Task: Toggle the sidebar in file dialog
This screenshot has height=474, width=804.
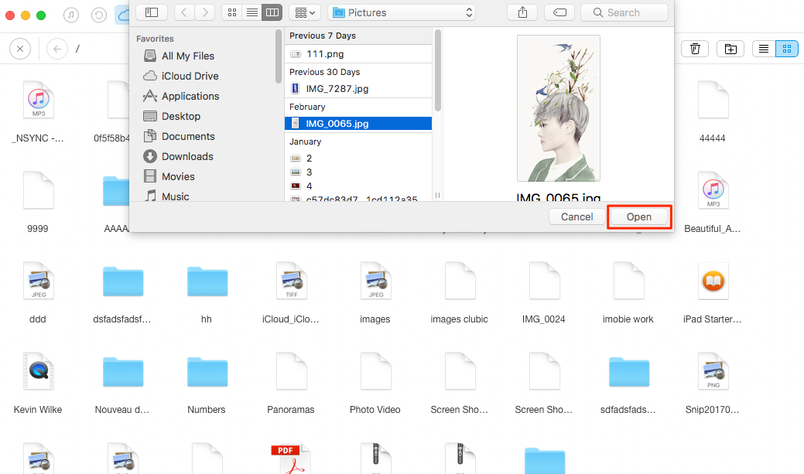Action: coord(151,12)
